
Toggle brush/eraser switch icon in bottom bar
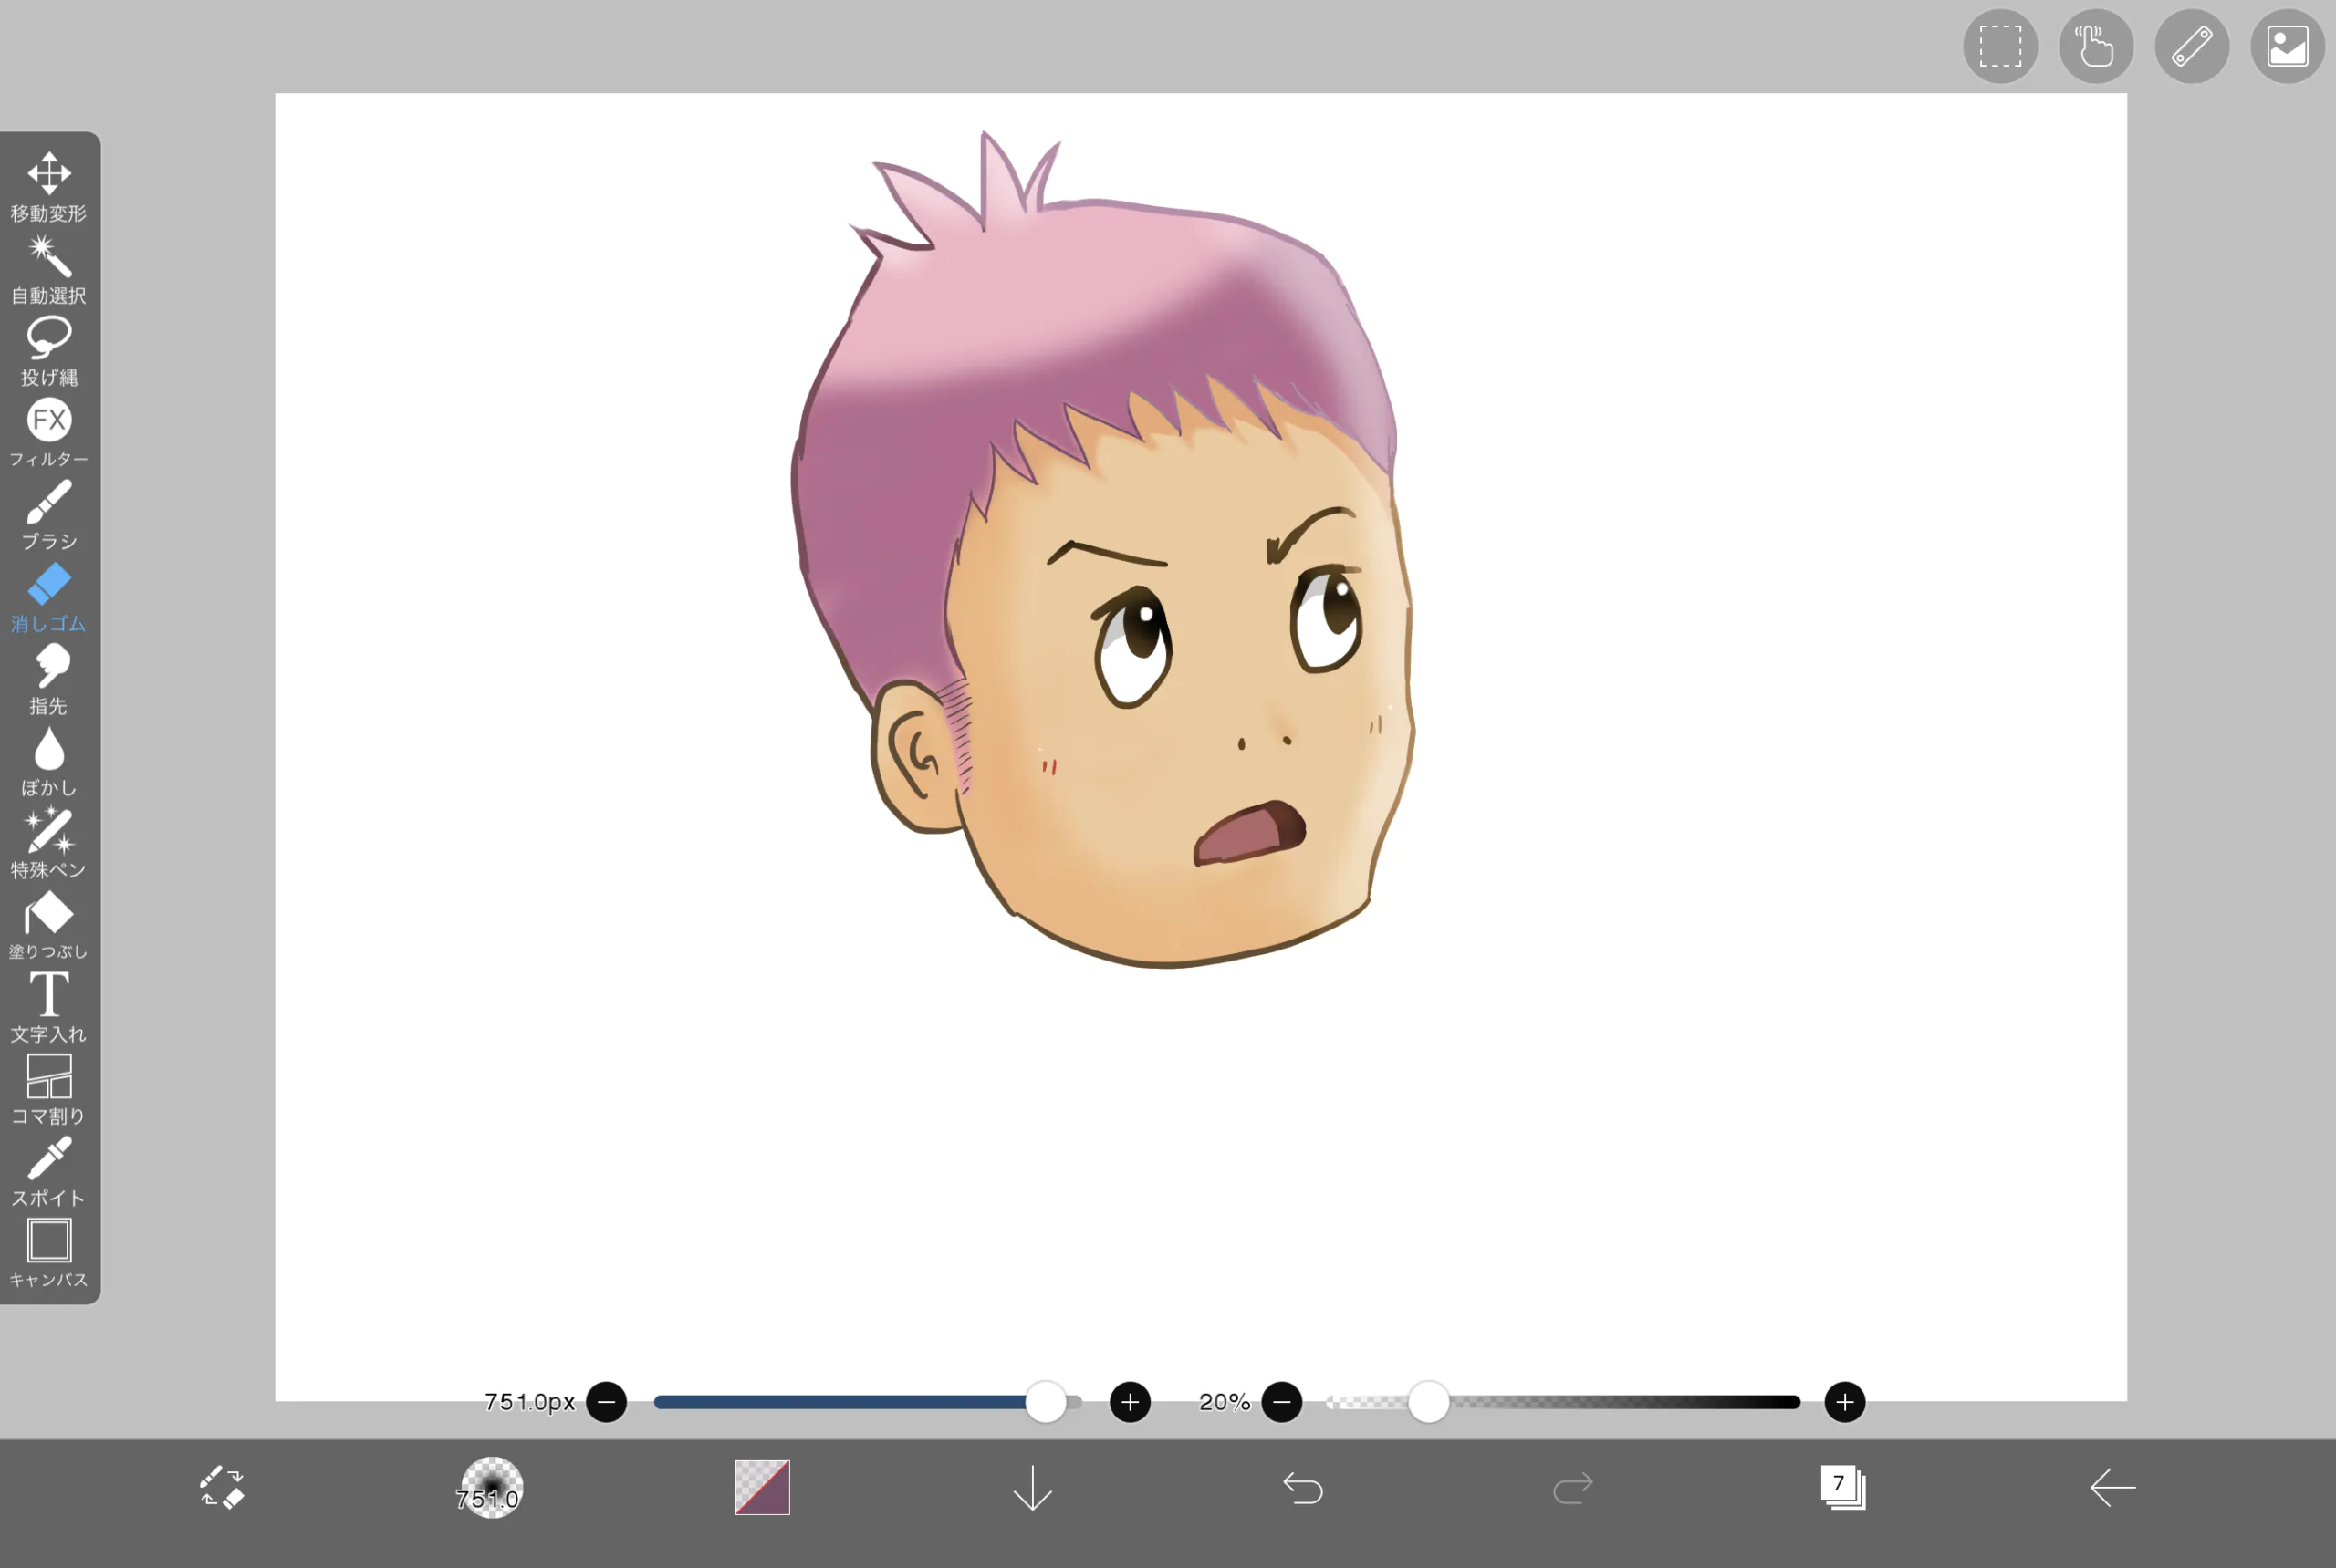coord(221,1488)
